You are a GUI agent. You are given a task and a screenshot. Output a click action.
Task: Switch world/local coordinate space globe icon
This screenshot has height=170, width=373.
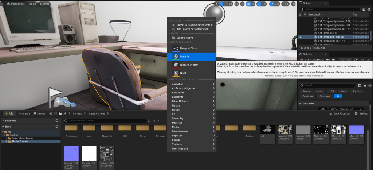coord(237,4)
